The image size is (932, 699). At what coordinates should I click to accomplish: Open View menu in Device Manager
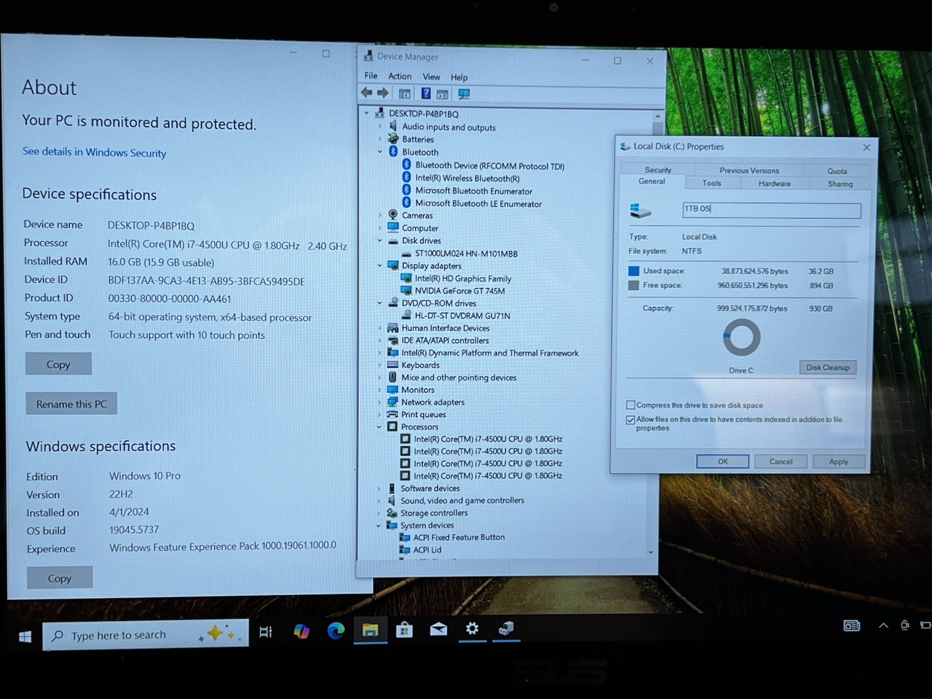[x=431, y=77]
